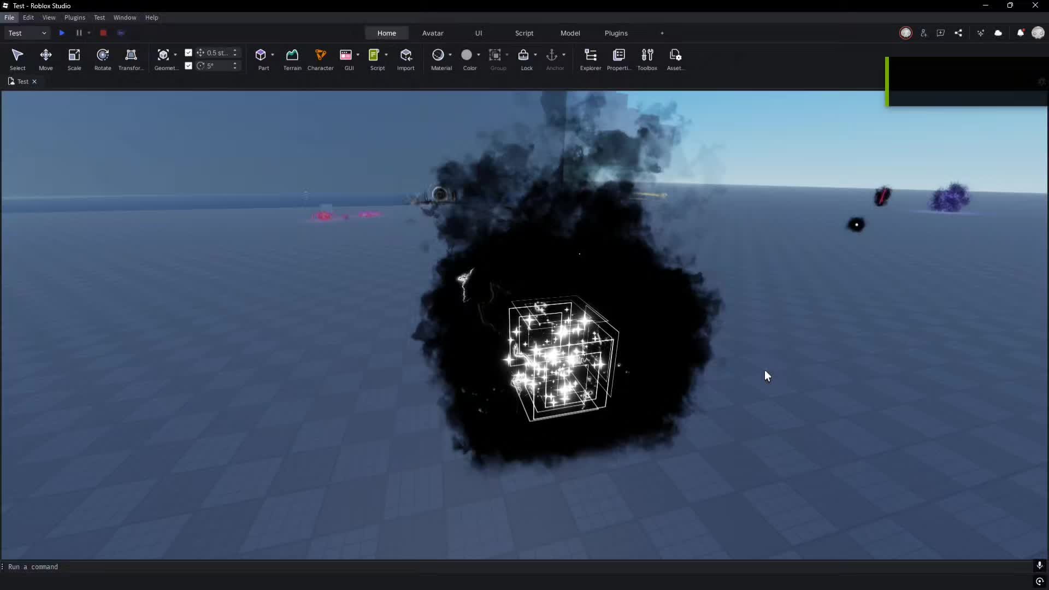This screenshot has width=1049, height=590.
Task: Click the share icon
Action: coord(958,33)
